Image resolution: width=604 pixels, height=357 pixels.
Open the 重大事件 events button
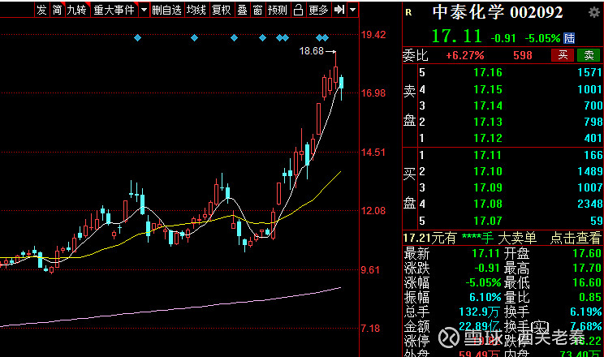[x=114, y=10]
